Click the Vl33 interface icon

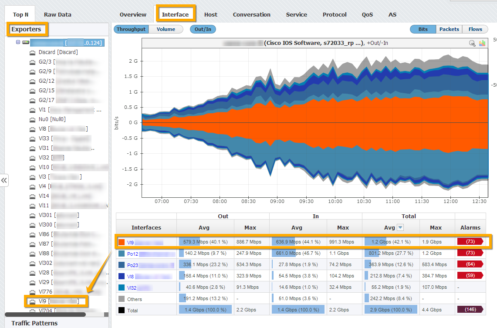[32, 139]
